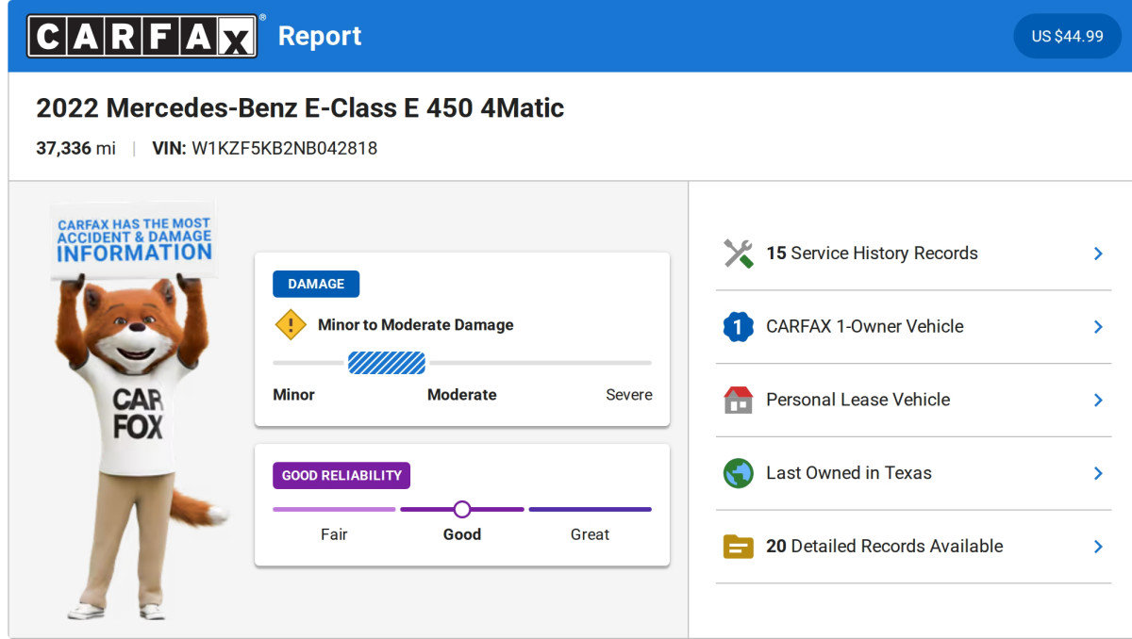Click the wrench service history icon

click(x=738, y=254)
